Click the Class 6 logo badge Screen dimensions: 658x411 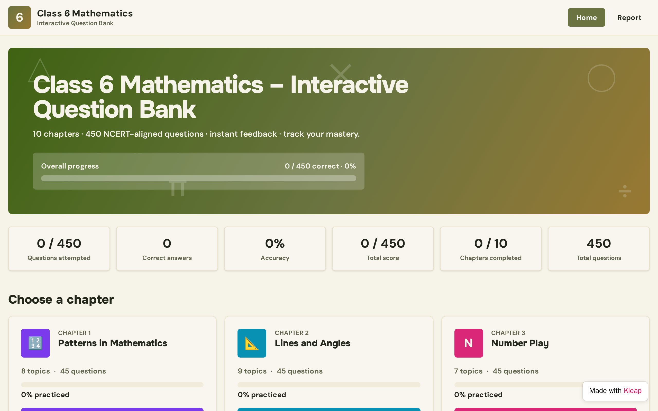tap(19, 17)
